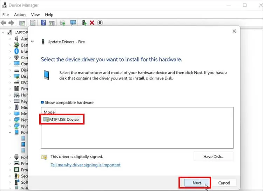Screen dimensions: 263x191
Task: Click the speaker icon for Audio category
Action: tap(16, 39)
